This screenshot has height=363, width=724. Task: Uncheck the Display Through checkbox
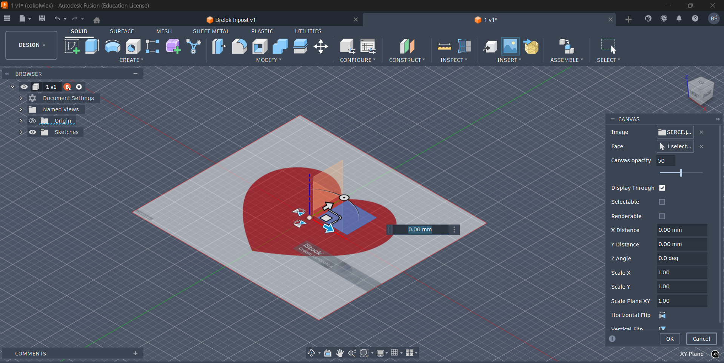662,188
